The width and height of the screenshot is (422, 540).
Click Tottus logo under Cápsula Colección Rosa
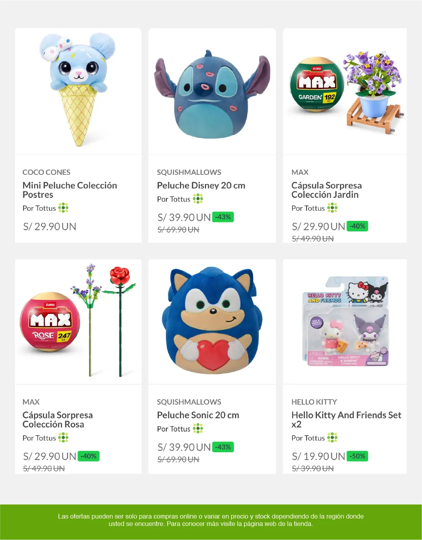pyautogui.click(x=63, y=438)
